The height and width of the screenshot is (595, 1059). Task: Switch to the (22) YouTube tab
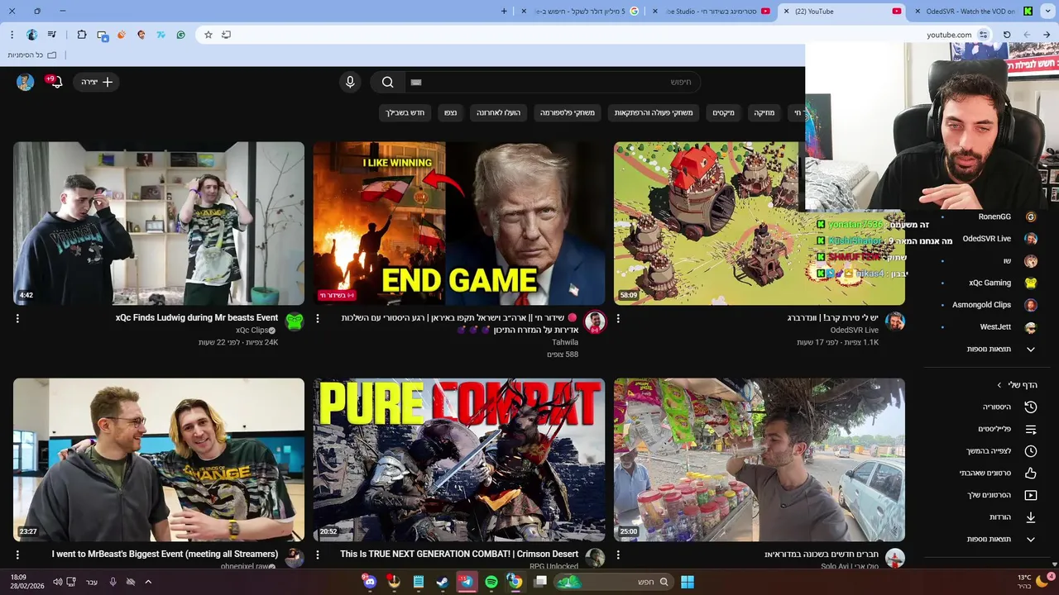pyautogui.click(x=842, y=12)
